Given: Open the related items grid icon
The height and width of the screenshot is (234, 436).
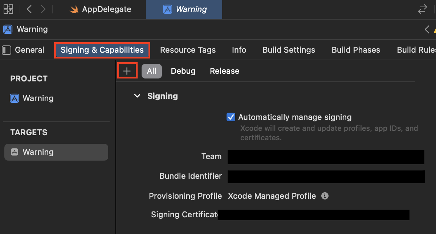Looking at the screenshot, I should [x=8, y=9].
